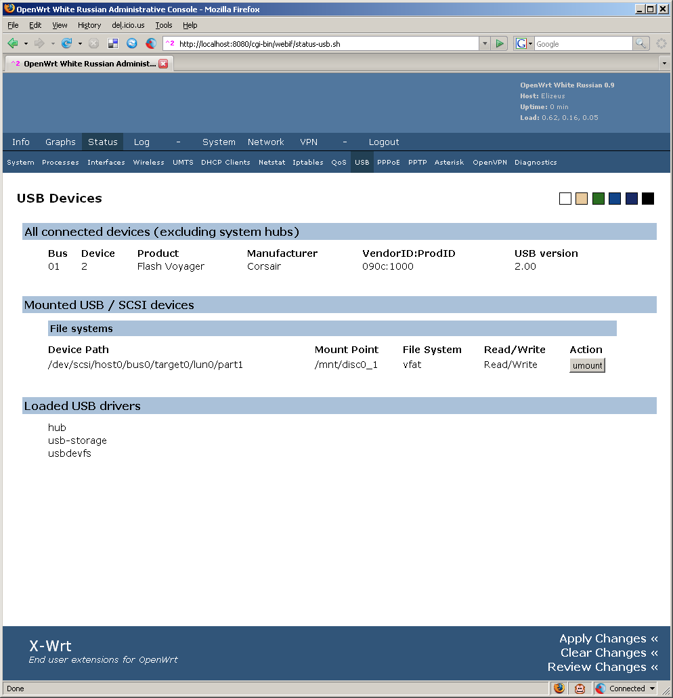Switch to the top-level System tab in the main navigation
673x698 pixels.
[219, 142]
